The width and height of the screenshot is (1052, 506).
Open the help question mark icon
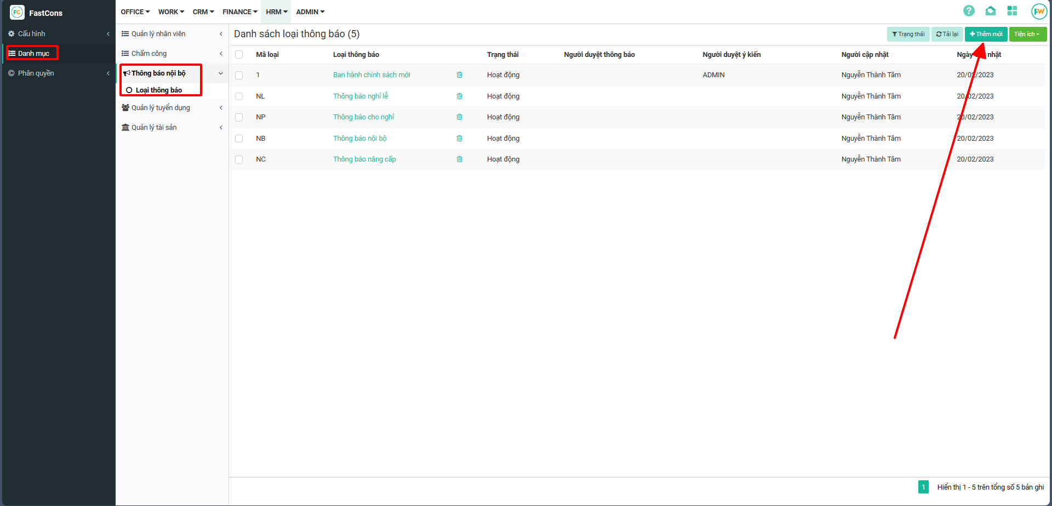(x=969, y=11)
